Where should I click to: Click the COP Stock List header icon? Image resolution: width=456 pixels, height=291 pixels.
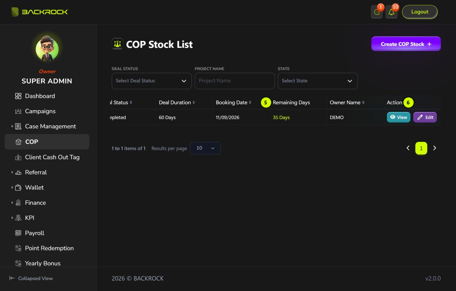click(117, 44)
